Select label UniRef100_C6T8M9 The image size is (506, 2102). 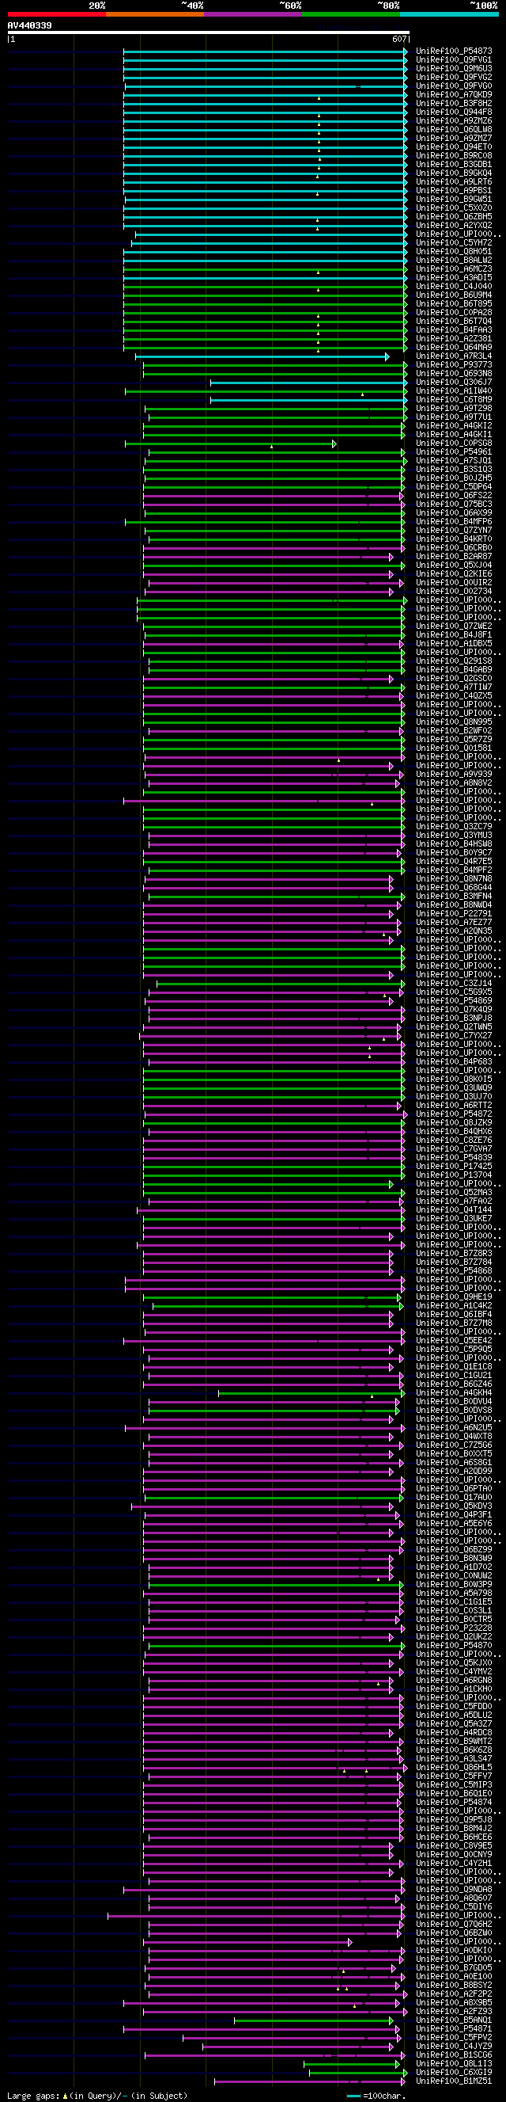tap(454, 400)
